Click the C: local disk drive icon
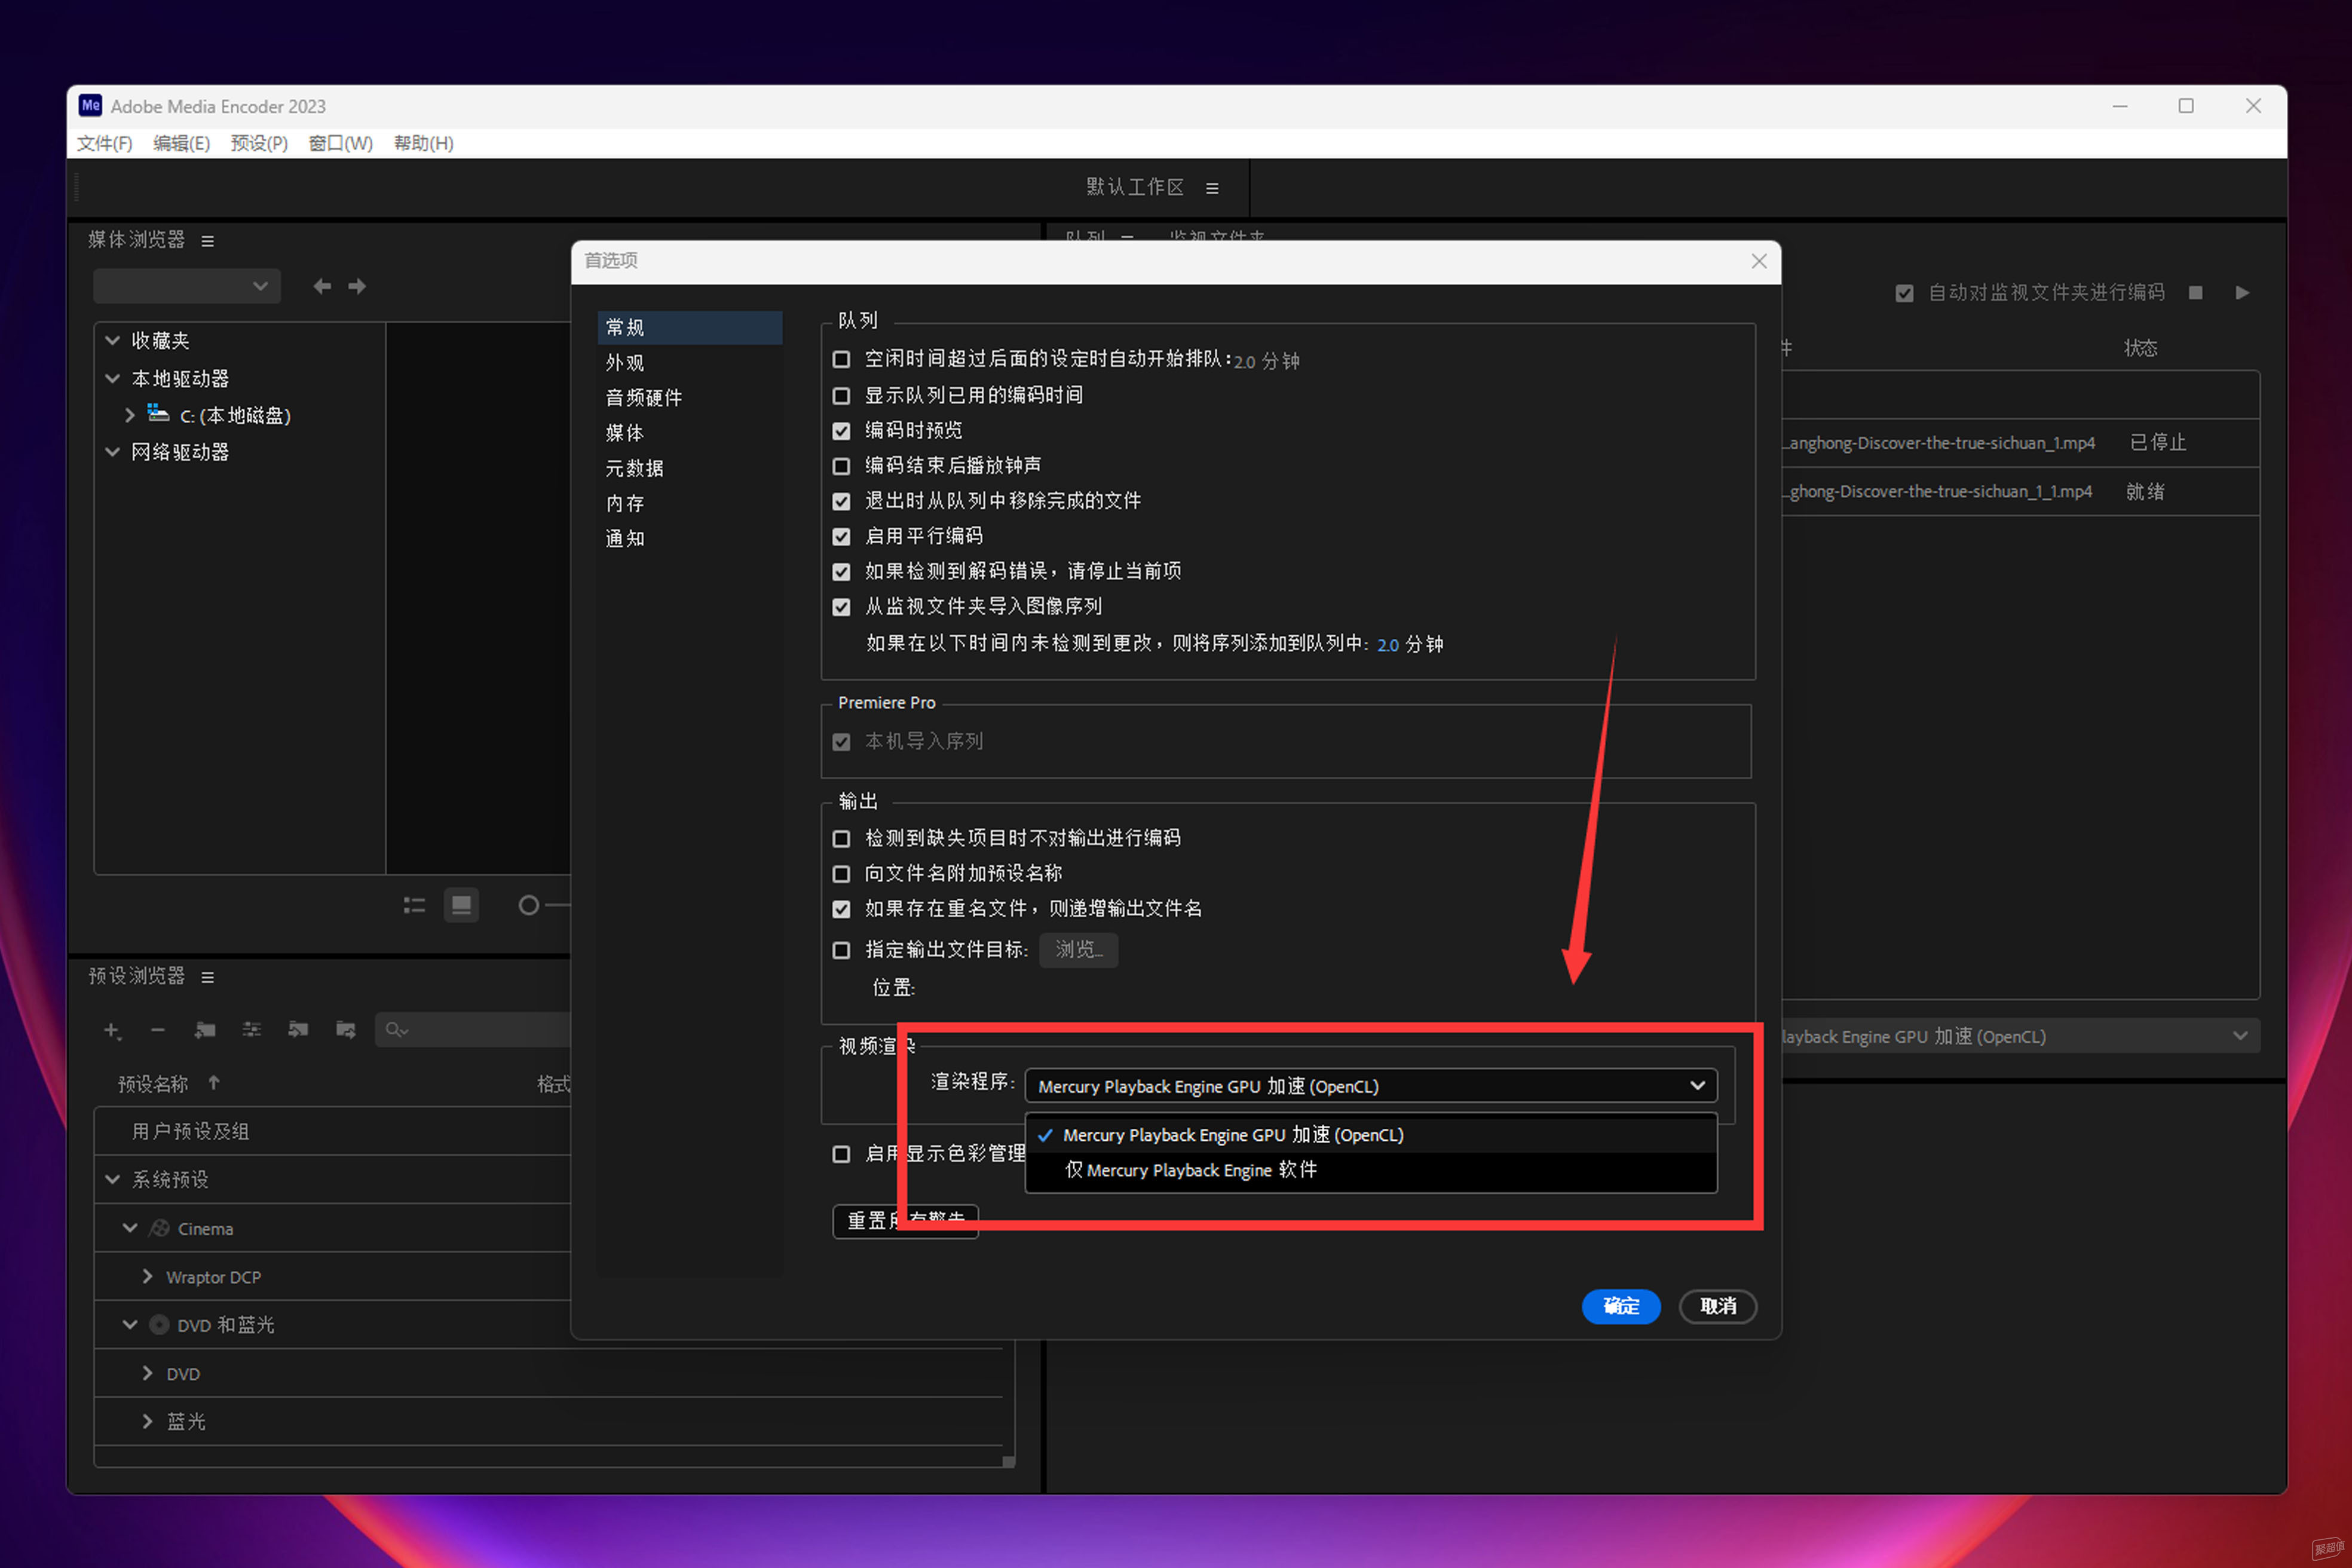Viewport: 2352px width, 1568px height. (x=158, y=413)
